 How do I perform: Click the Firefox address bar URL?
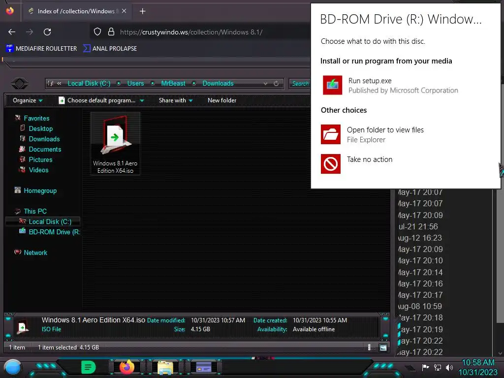click(x=191, y=32)
